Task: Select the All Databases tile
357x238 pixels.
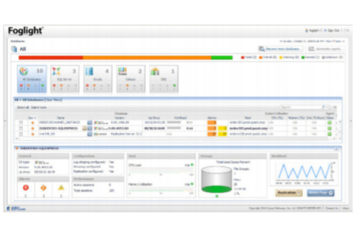Action: click(x=32, y=79)
